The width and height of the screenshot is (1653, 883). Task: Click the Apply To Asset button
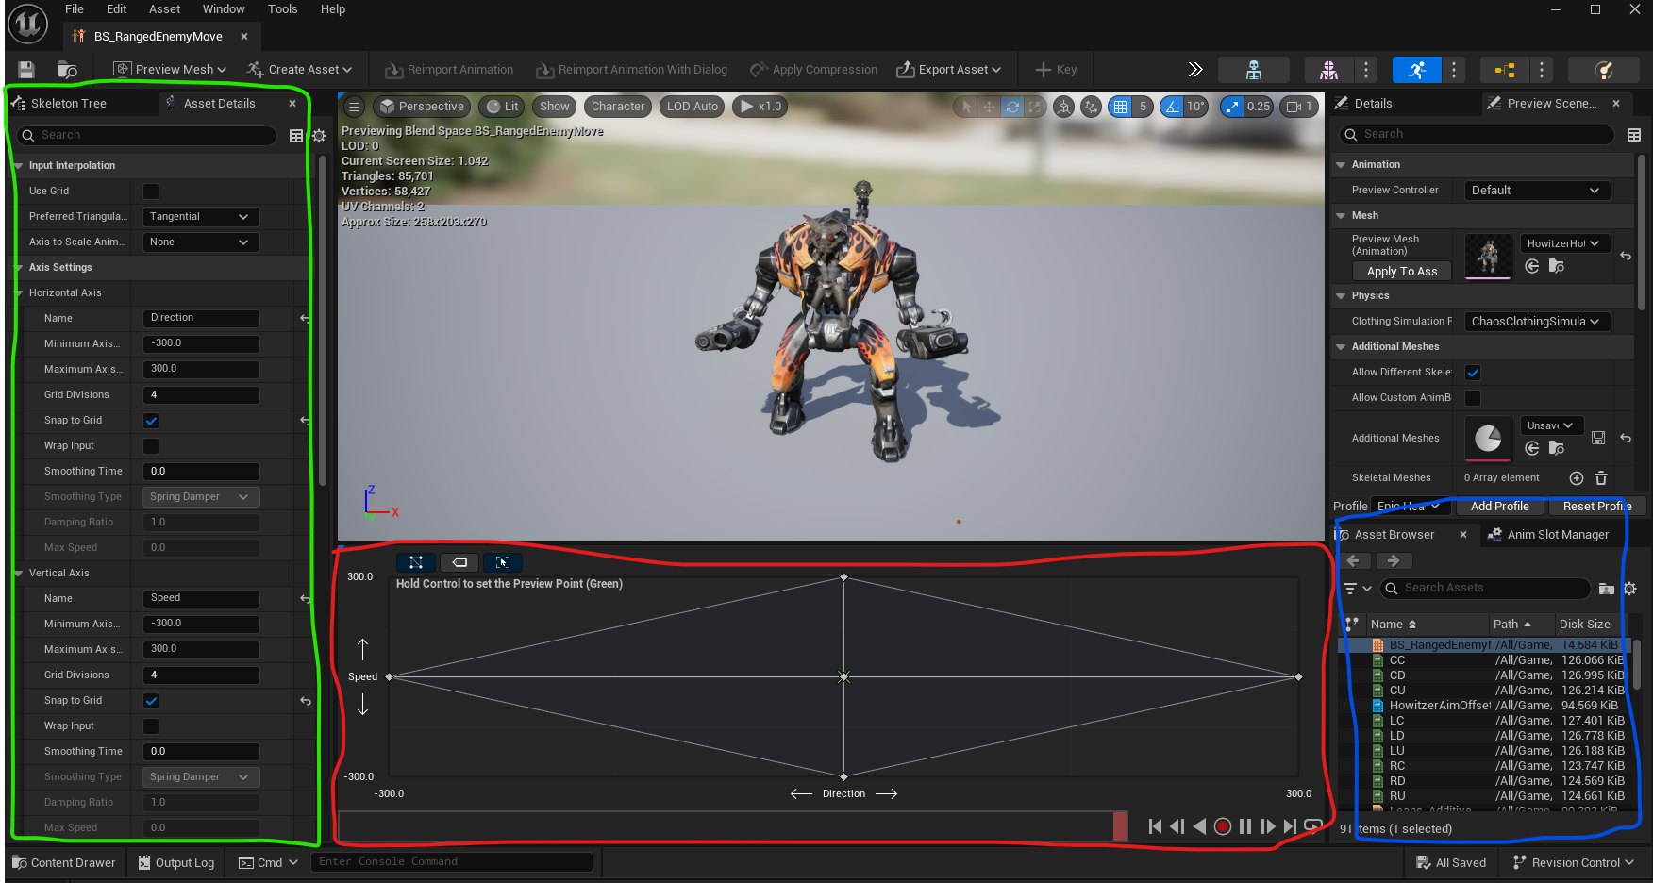point(1402,272)
